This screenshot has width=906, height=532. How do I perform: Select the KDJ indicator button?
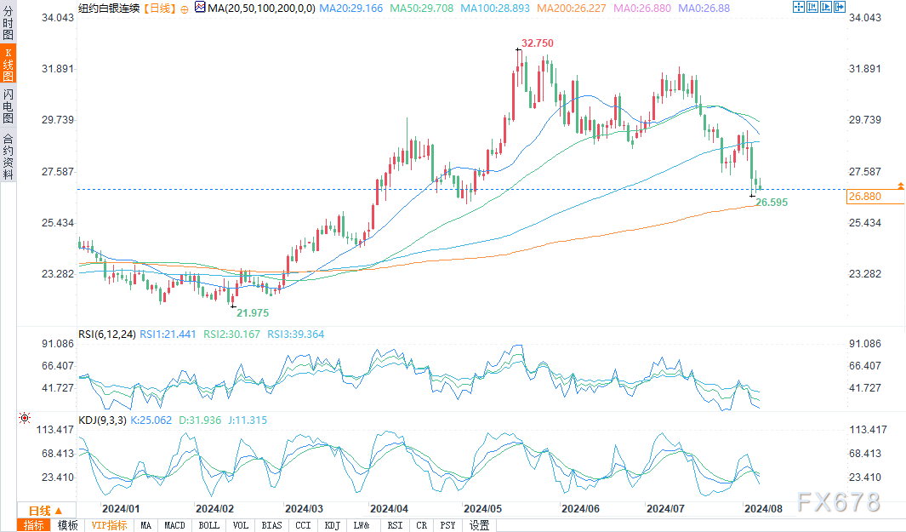click(333, 525)
